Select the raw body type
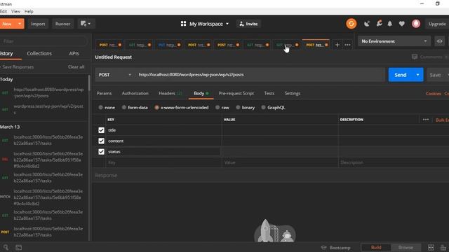 (217, 107)
